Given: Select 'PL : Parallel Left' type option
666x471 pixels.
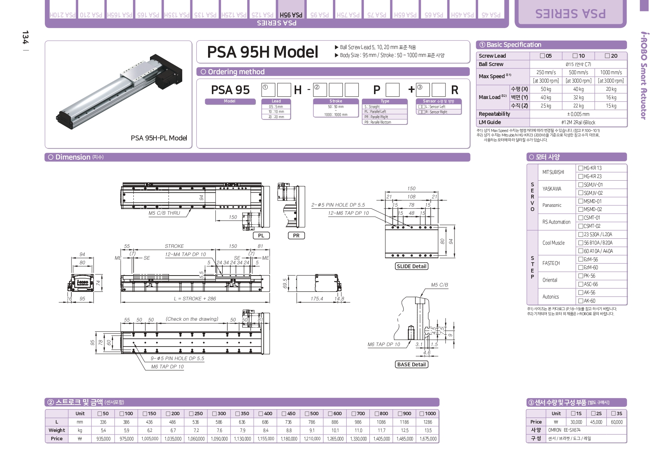Looking at the screenshot, I should [x=385, y=112].
